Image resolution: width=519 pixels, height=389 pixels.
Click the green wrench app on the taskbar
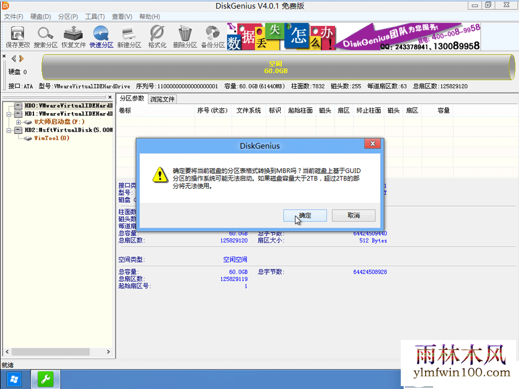tap(46, 379)
